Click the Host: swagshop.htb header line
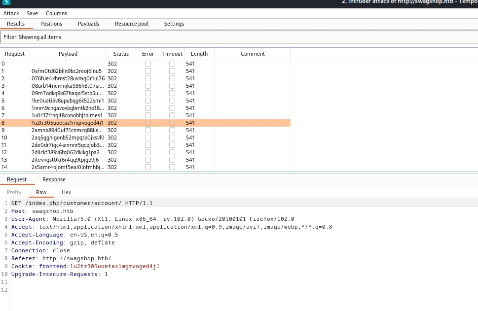 click(42, 211)
